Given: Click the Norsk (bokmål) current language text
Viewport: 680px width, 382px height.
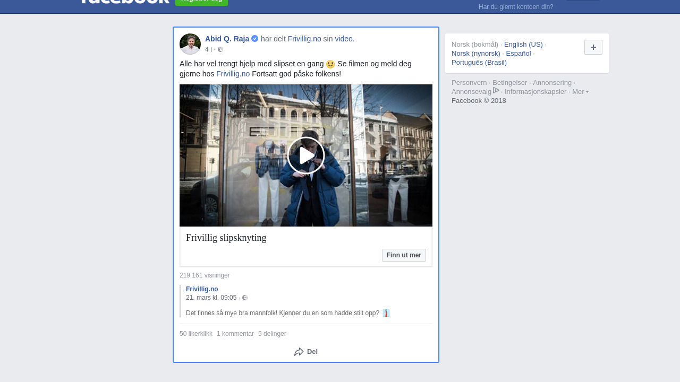Looking at the screenshot, I should point(475,44).
